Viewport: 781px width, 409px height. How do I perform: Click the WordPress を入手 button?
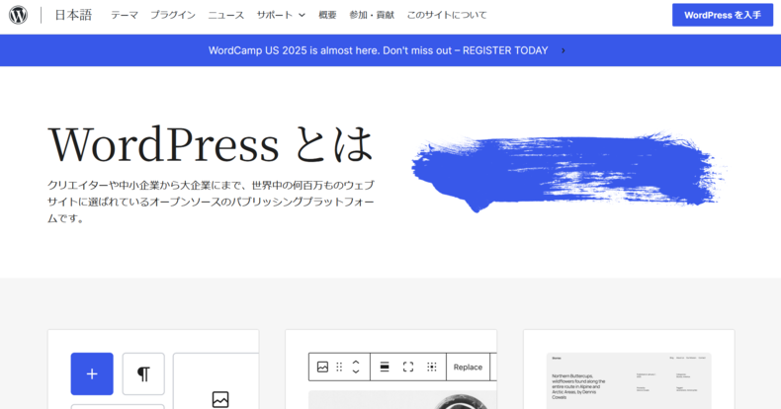[x=723, y=15]
